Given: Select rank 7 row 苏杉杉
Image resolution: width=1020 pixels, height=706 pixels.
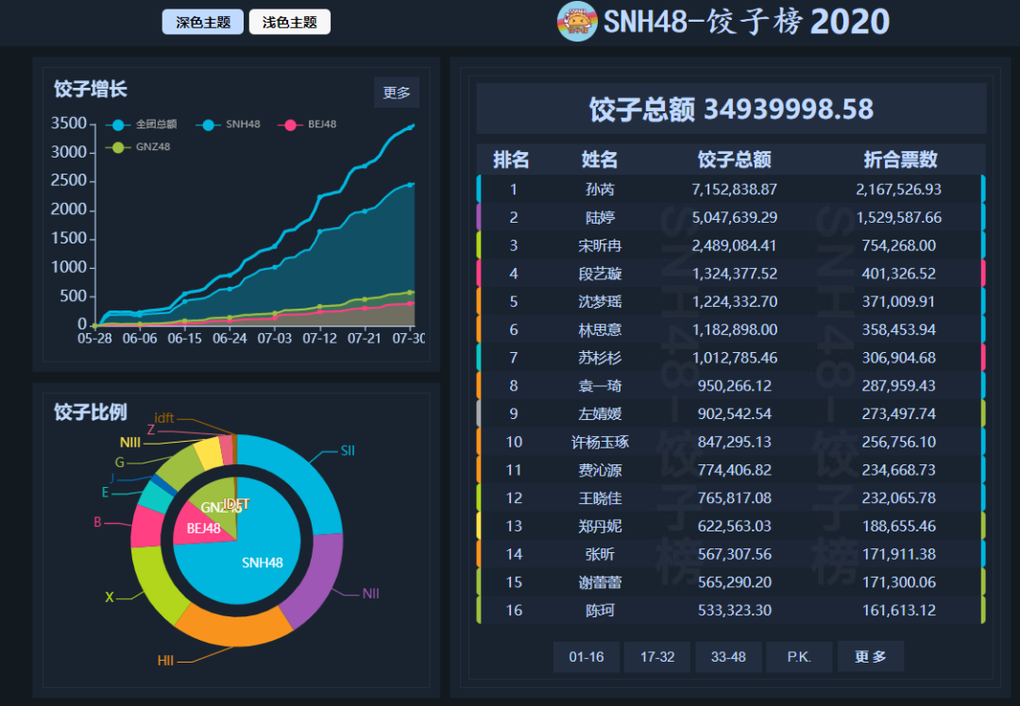Looking at the screenshot, I should [730, 358].
